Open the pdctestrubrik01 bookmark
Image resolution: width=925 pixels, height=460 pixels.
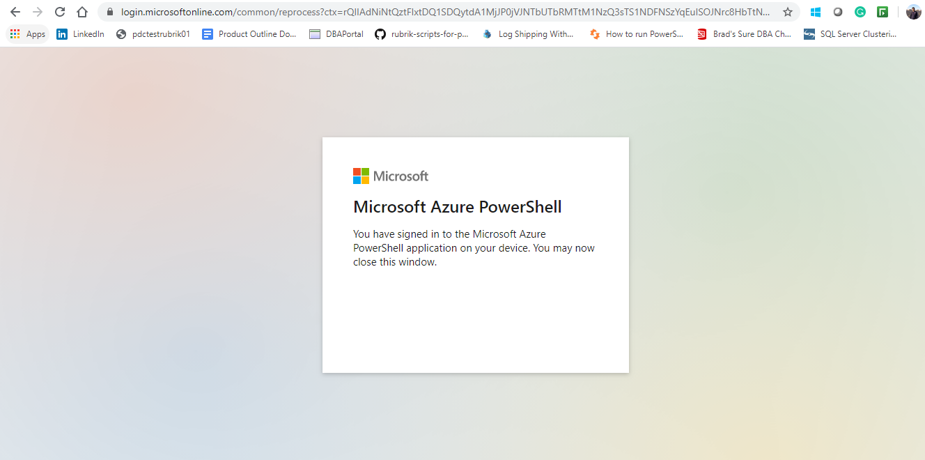(153, 34)
